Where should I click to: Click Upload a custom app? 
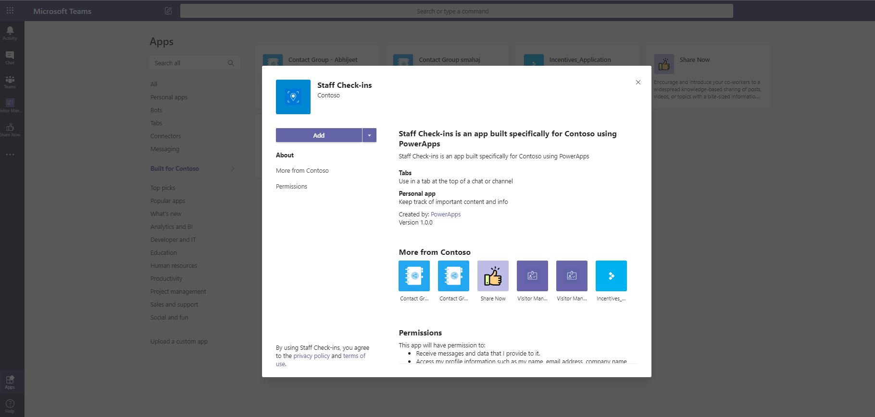179,341
